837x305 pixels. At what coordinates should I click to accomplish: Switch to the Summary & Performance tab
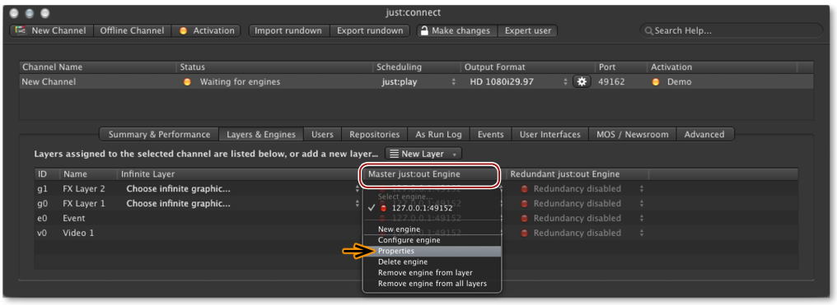(159, 135)
